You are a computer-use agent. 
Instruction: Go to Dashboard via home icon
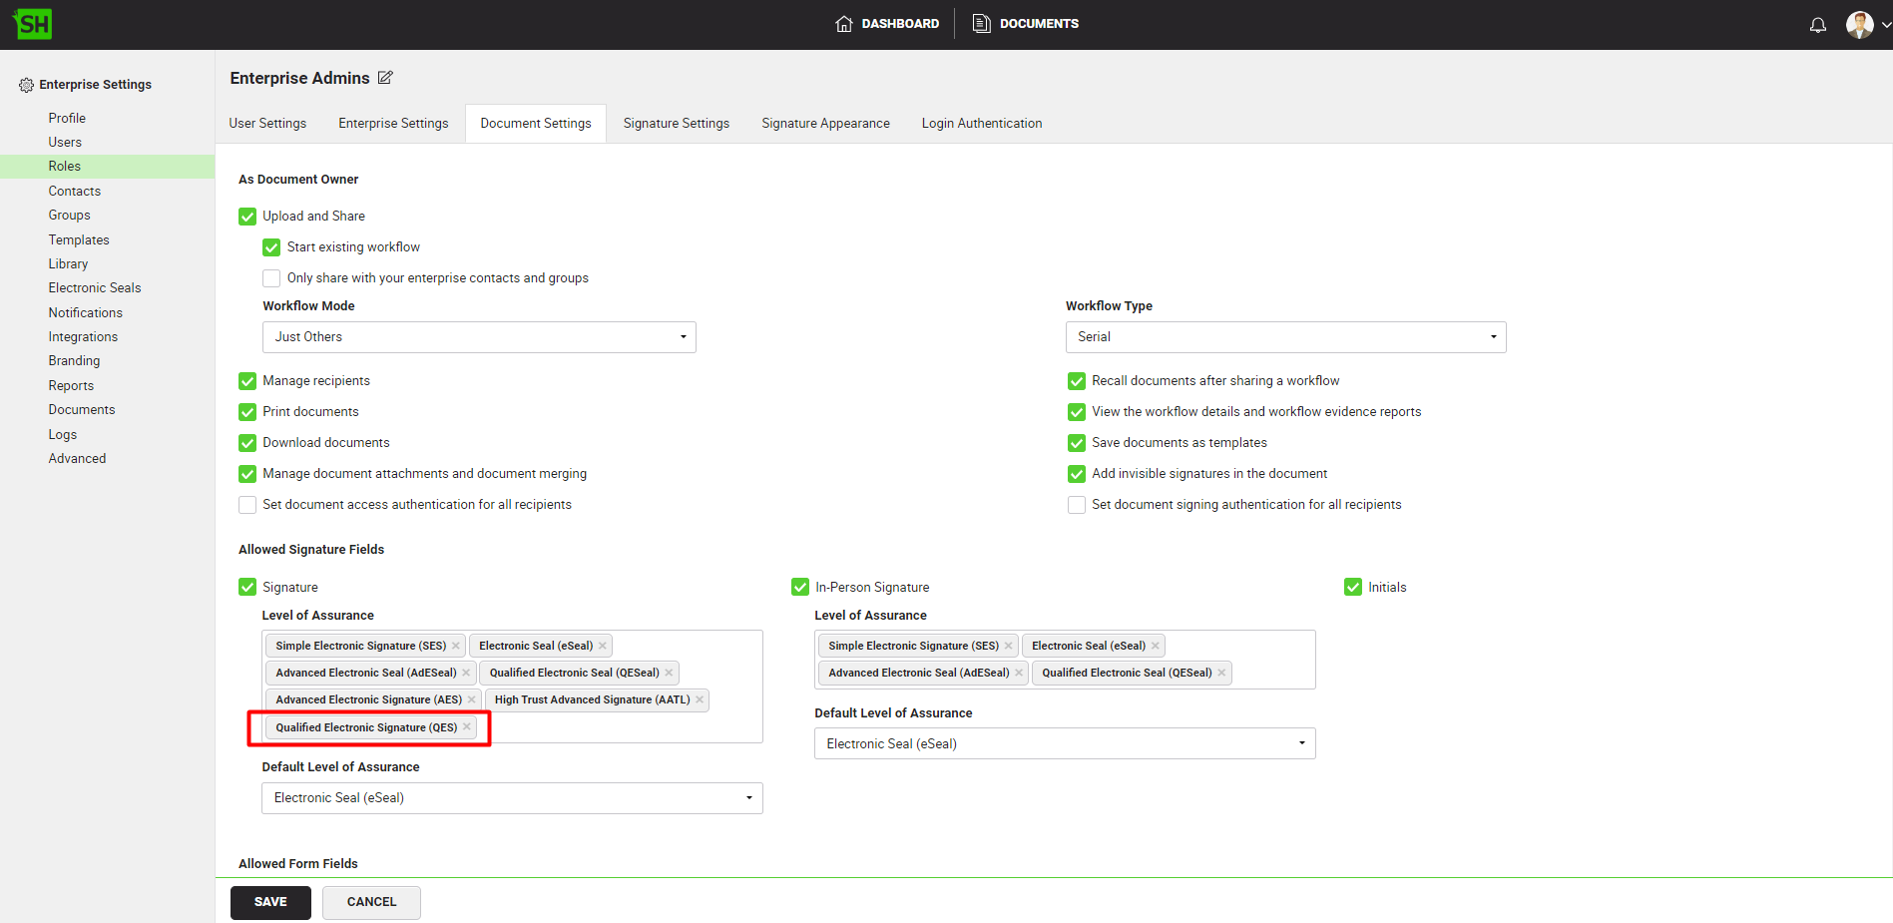click(844, 24)
